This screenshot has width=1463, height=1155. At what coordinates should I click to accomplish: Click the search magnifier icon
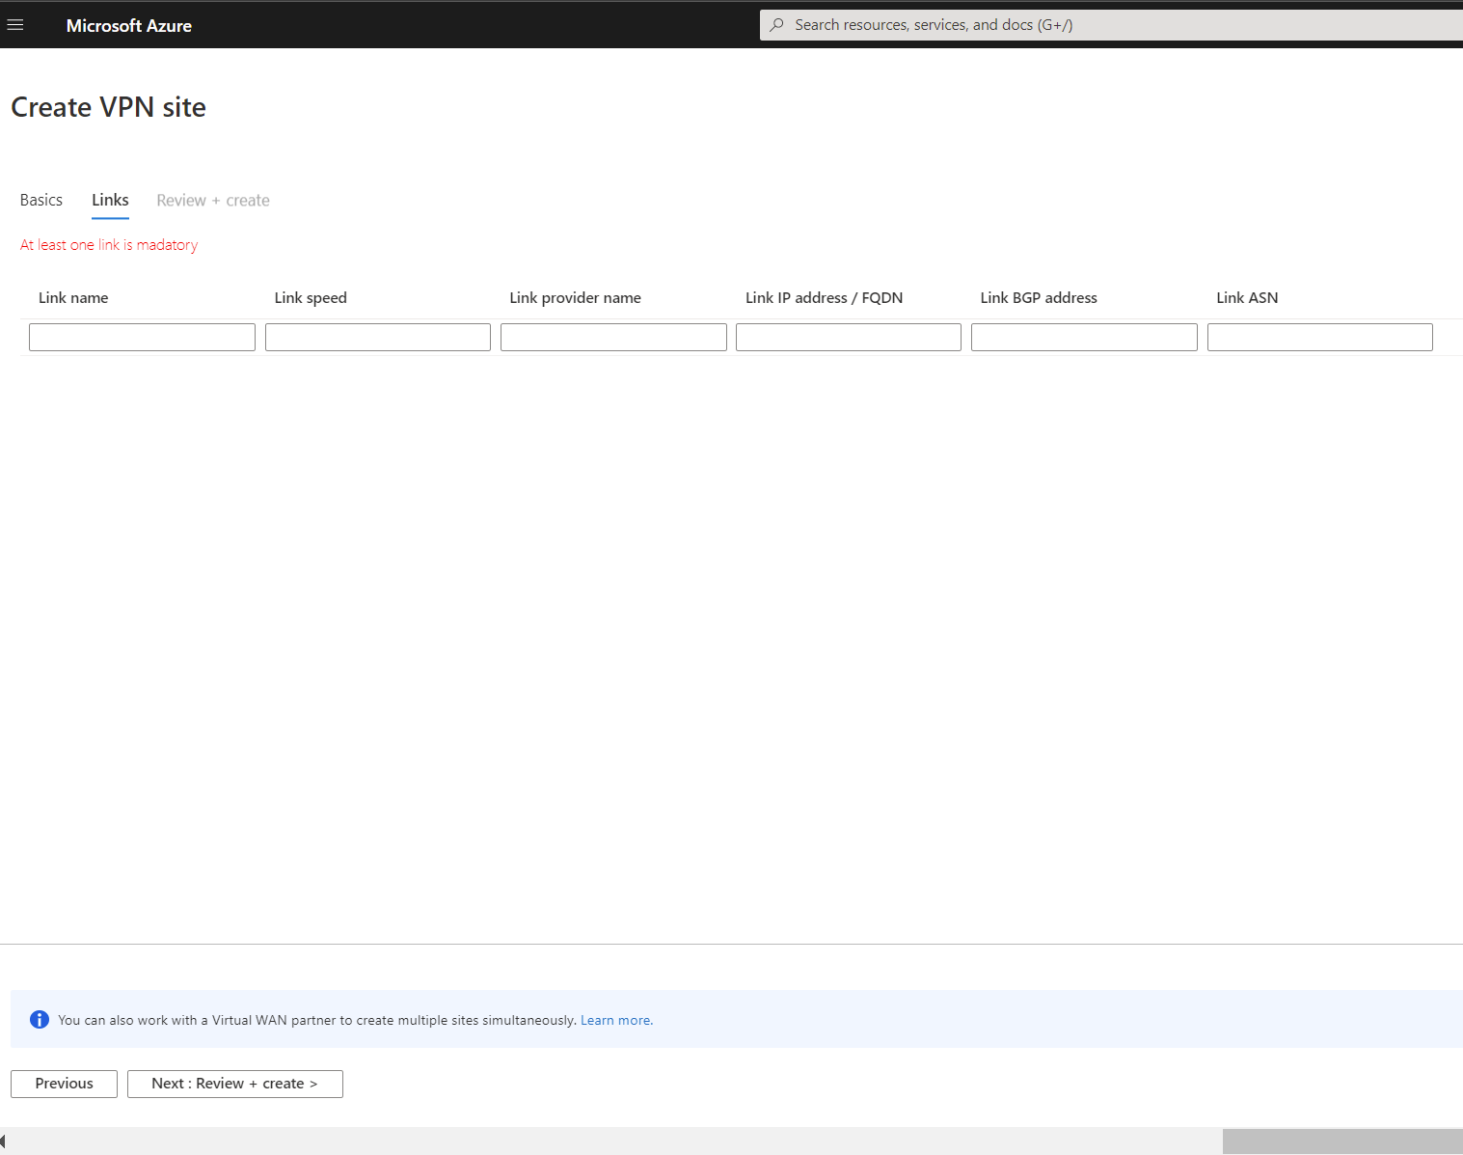pyautogui.click(x=777, y=24)
